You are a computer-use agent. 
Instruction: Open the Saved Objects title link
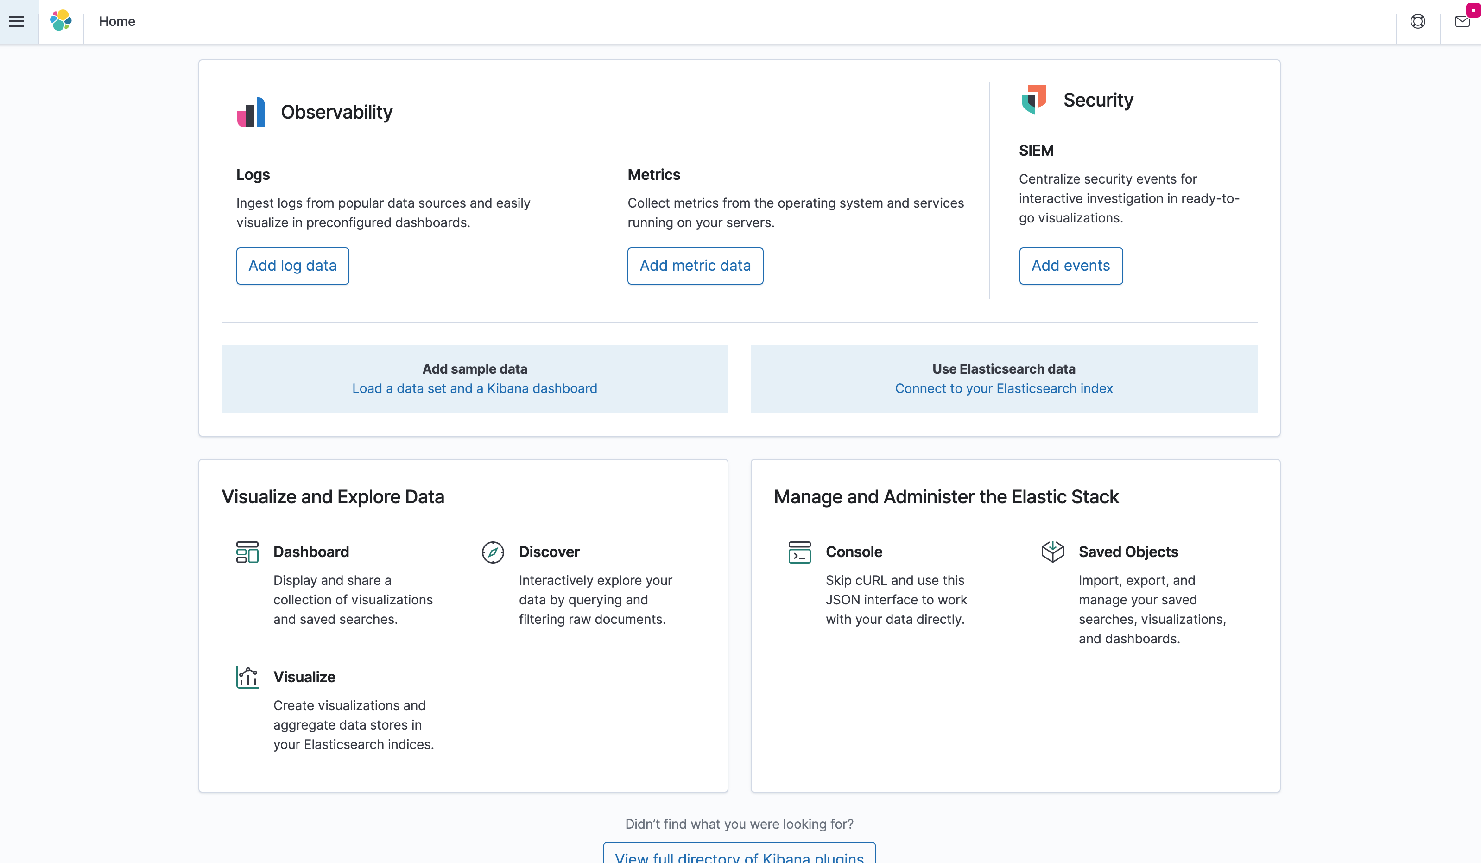coord(1128,552)
